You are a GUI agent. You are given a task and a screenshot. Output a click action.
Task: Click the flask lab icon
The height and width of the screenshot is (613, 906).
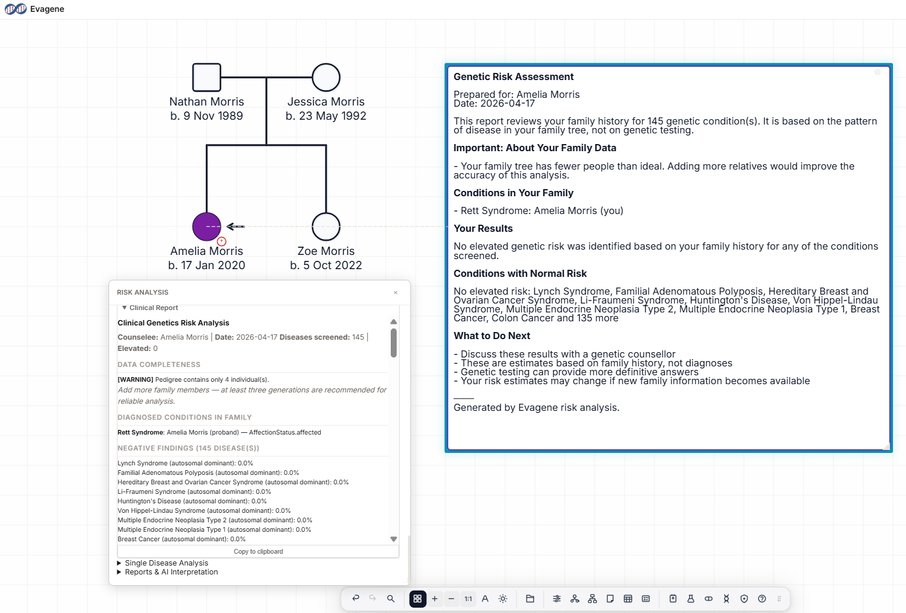(x=691, y=599)
